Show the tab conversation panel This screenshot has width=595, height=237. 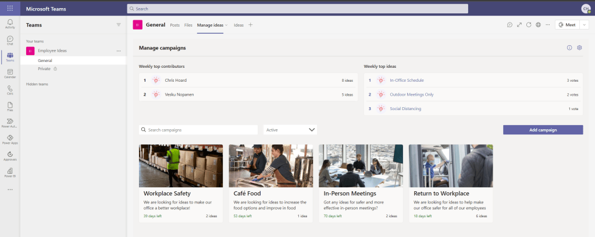(510, 25)
